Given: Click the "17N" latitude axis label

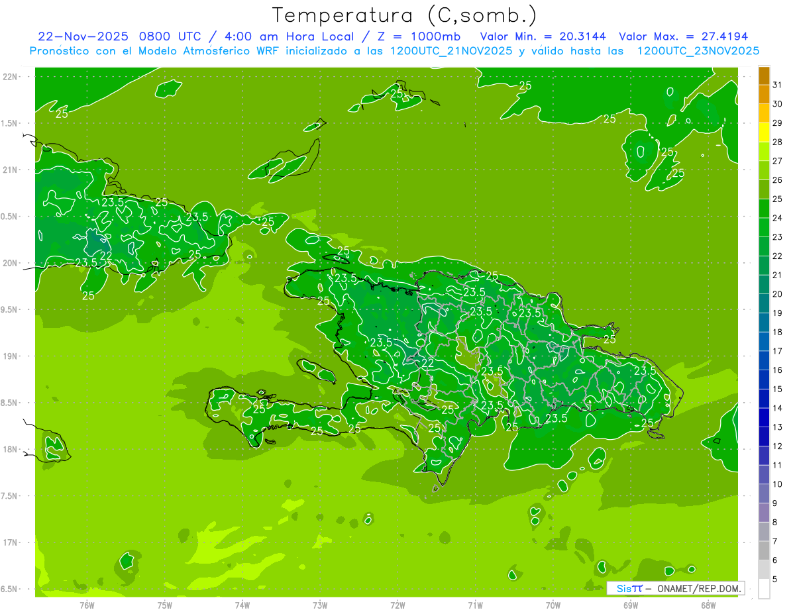Looking at the screenshot, I should (x=11, y=542).
